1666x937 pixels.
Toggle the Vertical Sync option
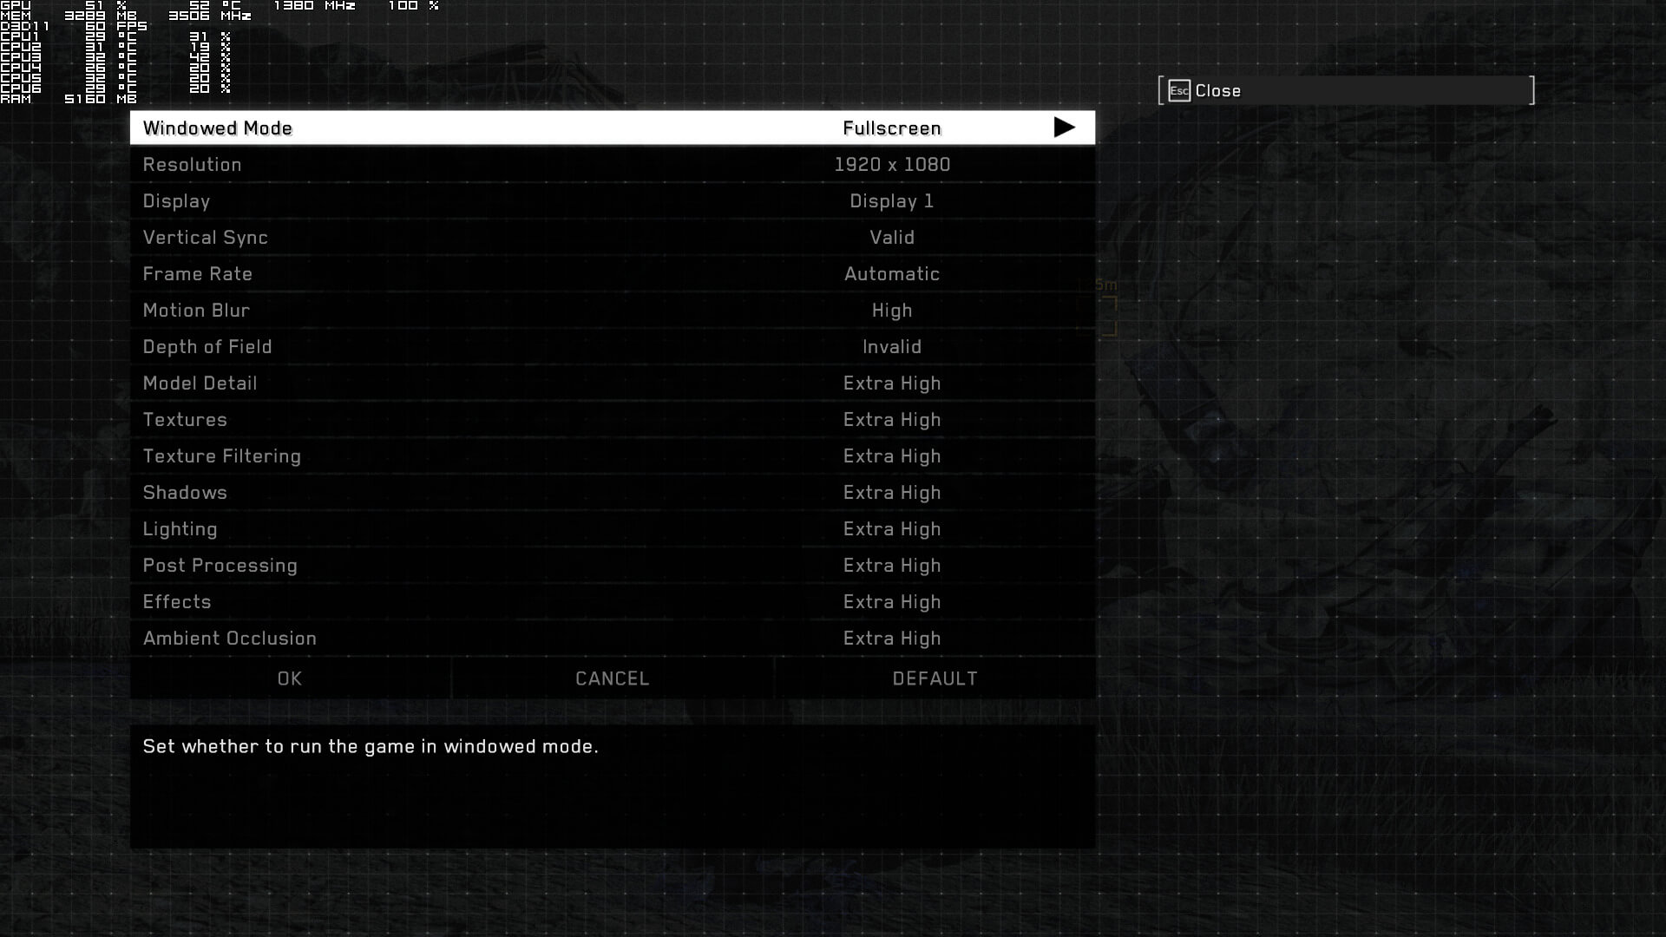click(x=613, y=238)
